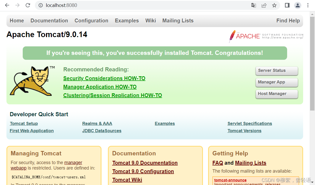Click the Server Status button
315x185 pixels.
(x=277, y=71)
